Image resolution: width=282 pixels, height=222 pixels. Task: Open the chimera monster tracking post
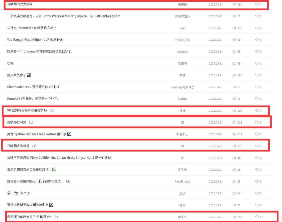40,51
